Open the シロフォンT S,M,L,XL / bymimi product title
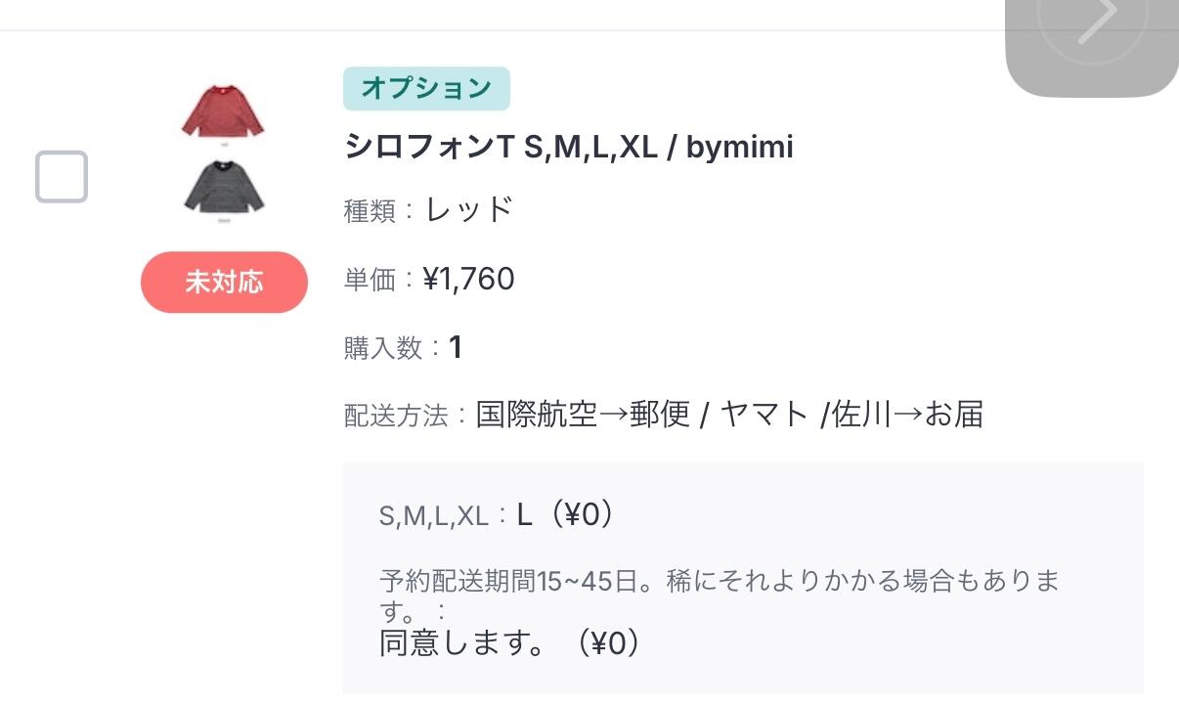The width and height of the screenshot is (1179, 705). (x=568, y=147)
